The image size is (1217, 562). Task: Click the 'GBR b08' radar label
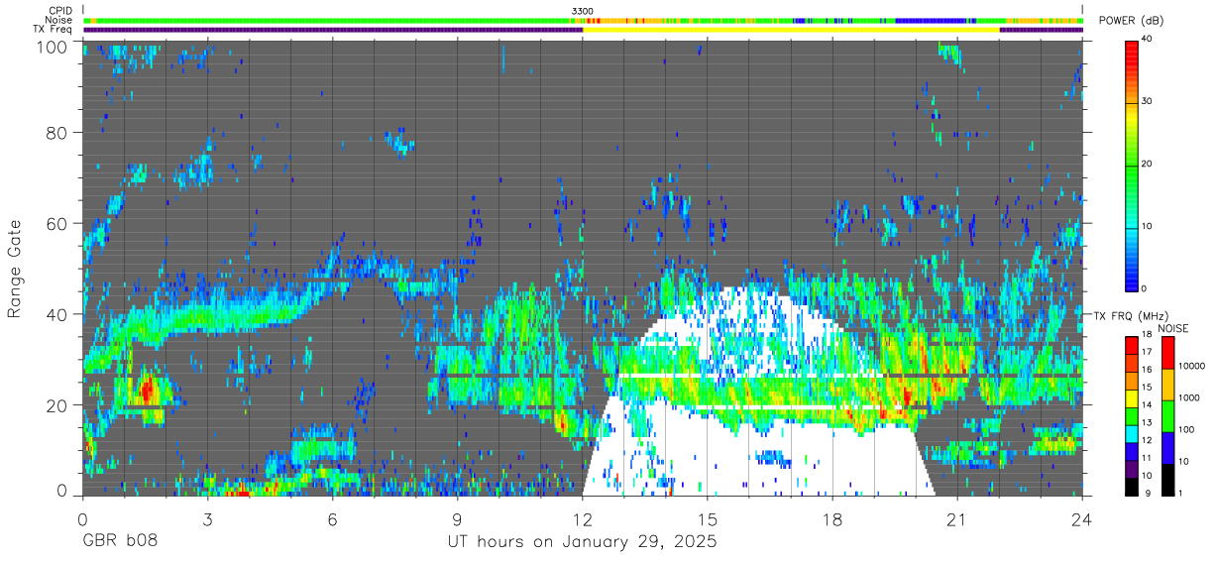[x=119, y=542]
